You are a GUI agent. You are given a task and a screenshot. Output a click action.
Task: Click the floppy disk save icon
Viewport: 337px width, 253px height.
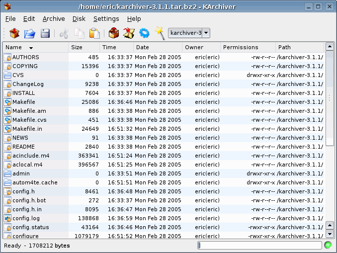[x=45, y=33]
